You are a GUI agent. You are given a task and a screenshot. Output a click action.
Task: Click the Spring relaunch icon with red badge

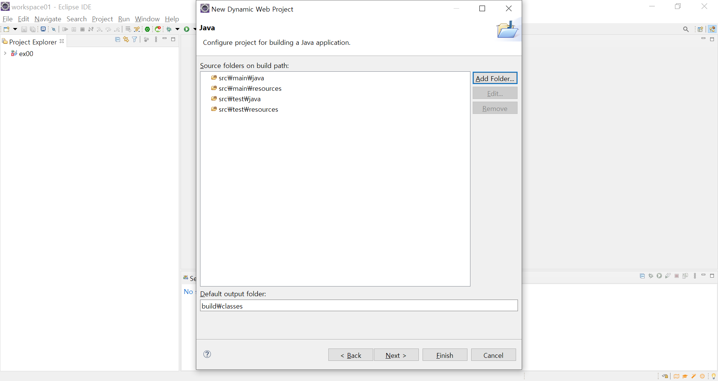pos(158,29)
